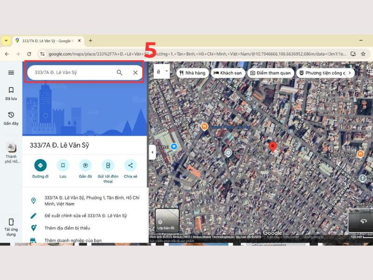Viewport: 373px width, 280px height.
Task: Filter map by Khách sạn
Action: (x=228, y=73)
